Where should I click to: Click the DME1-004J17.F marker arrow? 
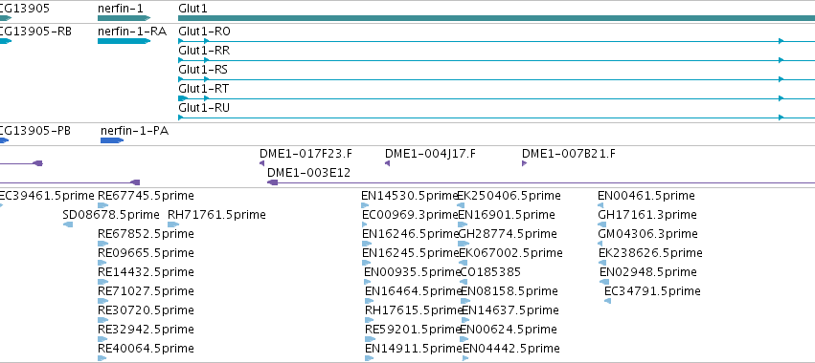387,163
